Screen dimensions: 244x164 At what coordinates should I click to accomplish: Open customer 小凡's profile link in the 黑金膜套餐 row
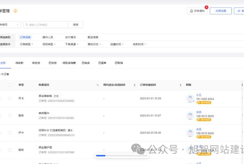(x=199, y=95)
